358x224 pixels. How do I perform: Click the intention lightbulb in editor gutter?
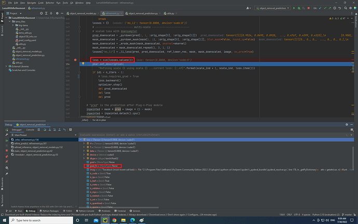coord(83,64)
